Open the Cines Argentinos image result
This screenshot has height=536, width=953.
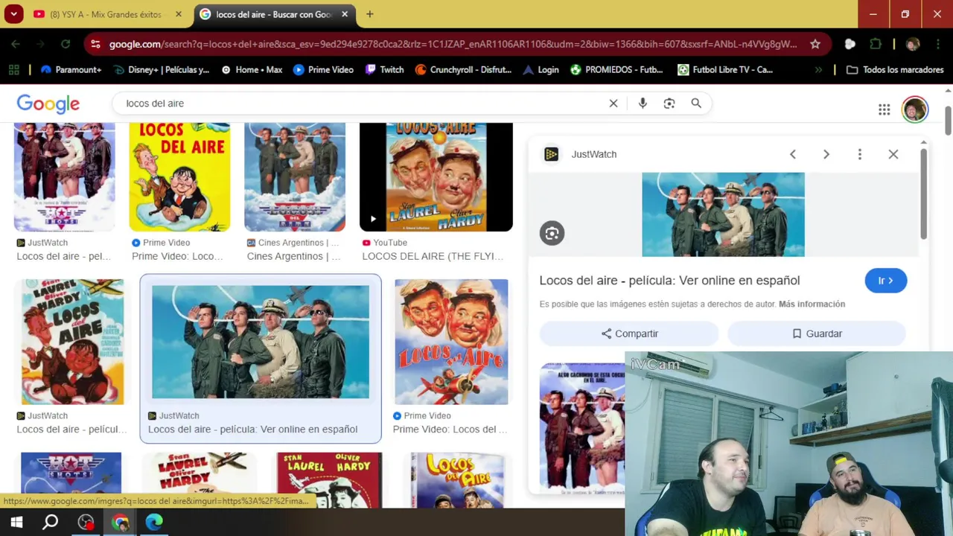(295, 177)
